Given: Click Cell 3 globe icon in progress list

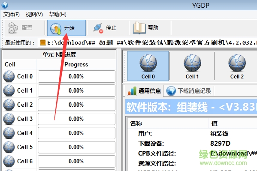Looking at the screenshot, I should coord(9,119).
